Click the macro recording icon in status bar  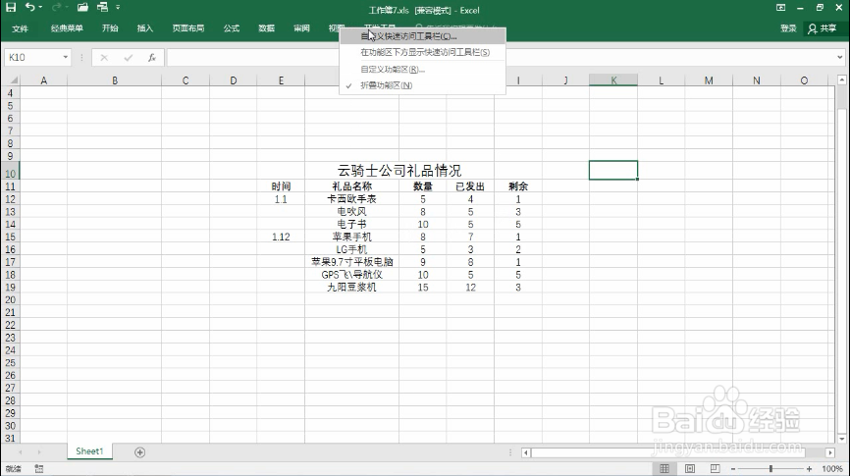tap(39, 469)
